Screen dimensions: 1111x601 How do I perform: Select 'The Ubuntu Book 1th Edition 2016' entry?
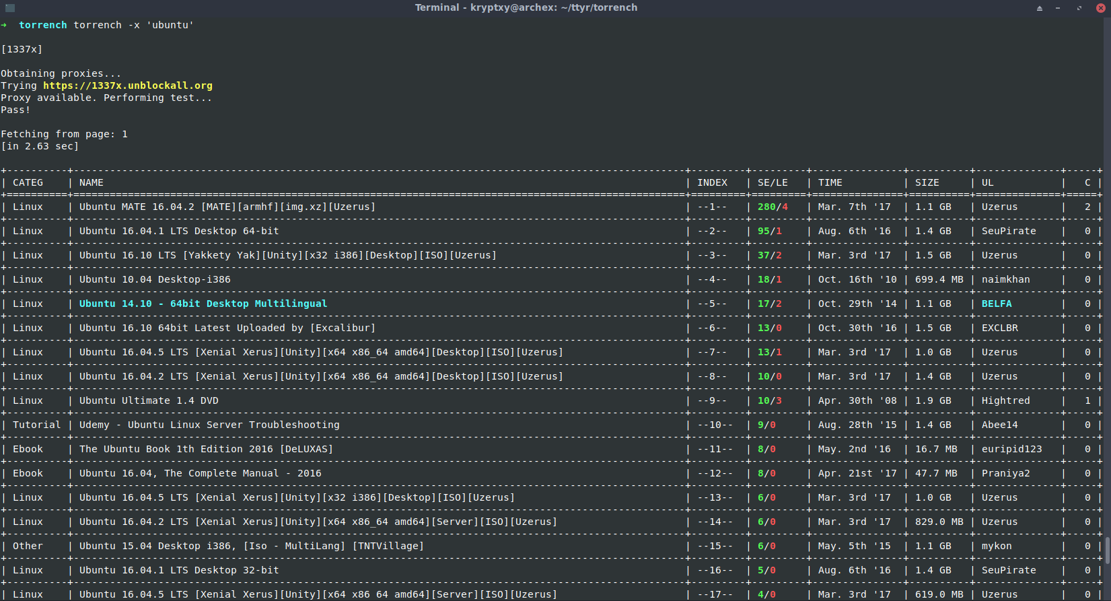click(x=206, y=449)
